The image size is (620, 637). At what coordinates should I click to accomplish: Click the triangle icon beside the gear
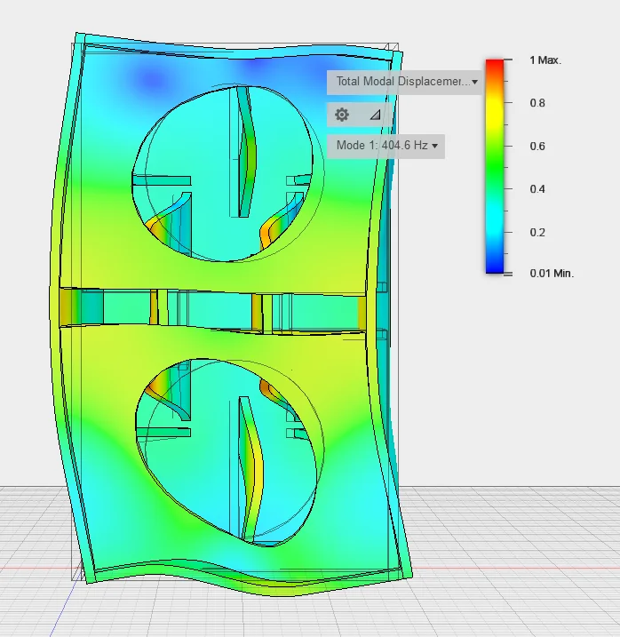pos(375,115)
